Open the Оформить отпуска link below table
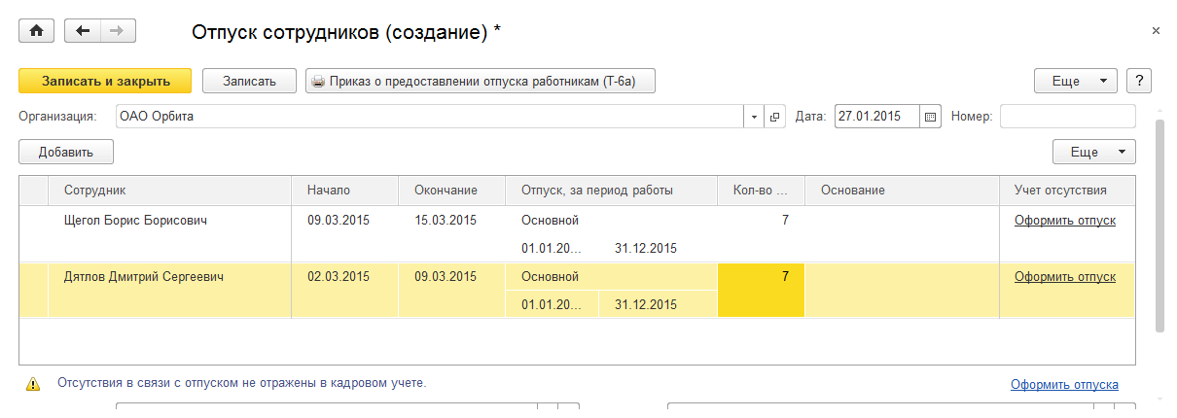The height and width of the screenshot is (418, 1177). click(1064, 384)
